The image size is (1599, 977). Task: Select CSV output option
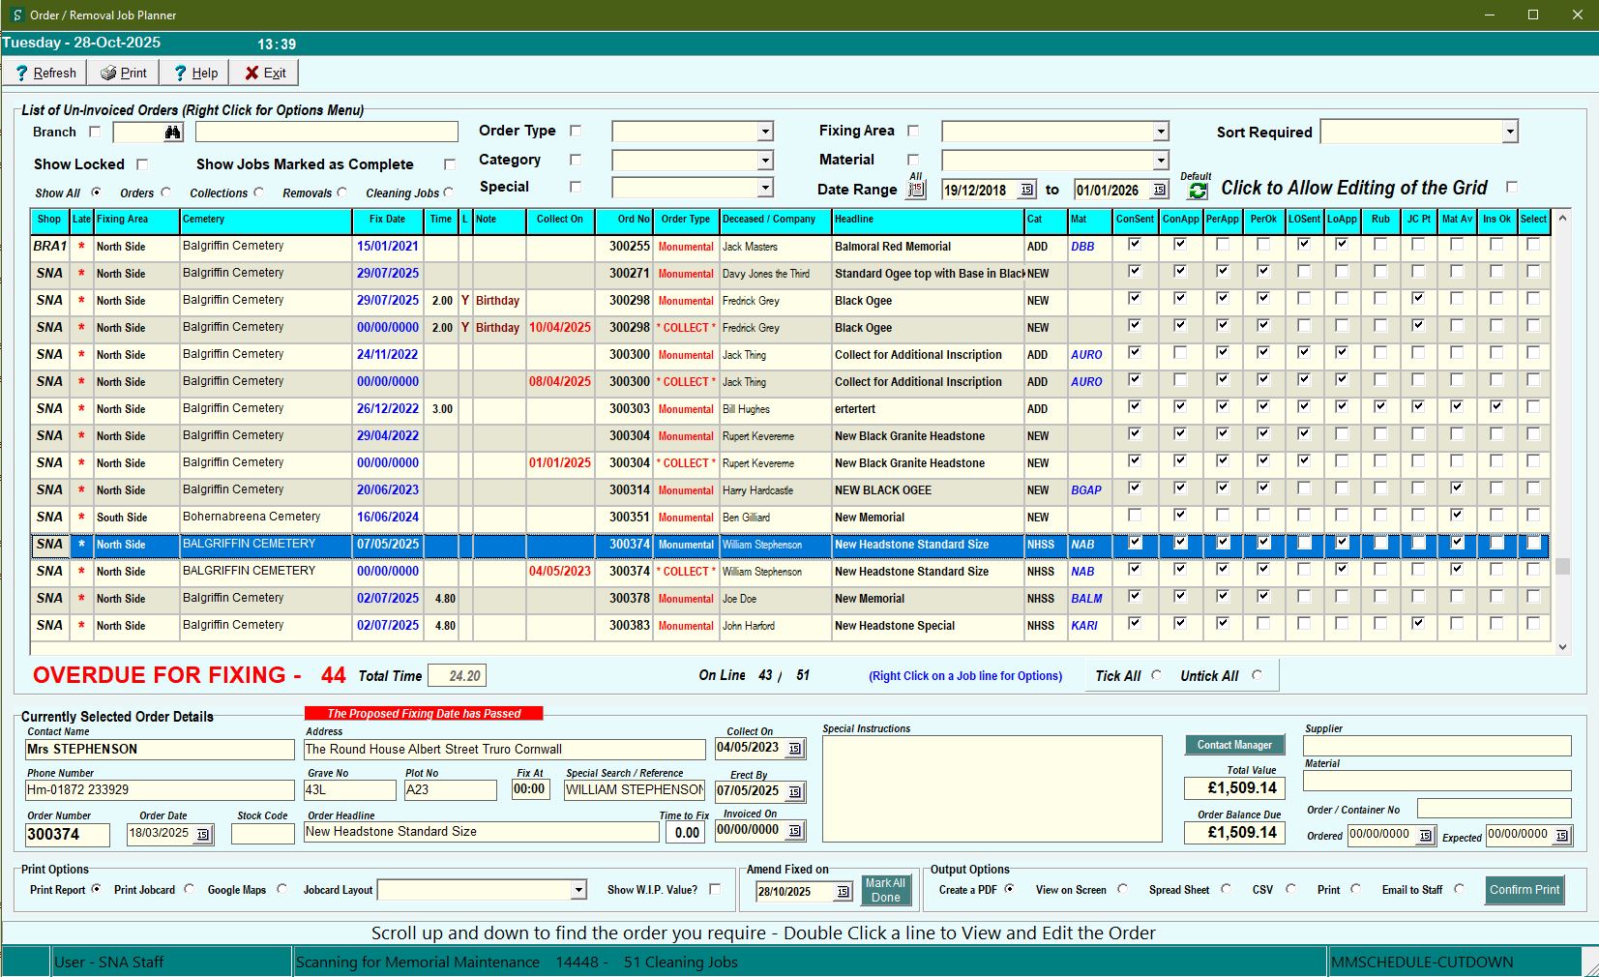tap(1290, 889)
